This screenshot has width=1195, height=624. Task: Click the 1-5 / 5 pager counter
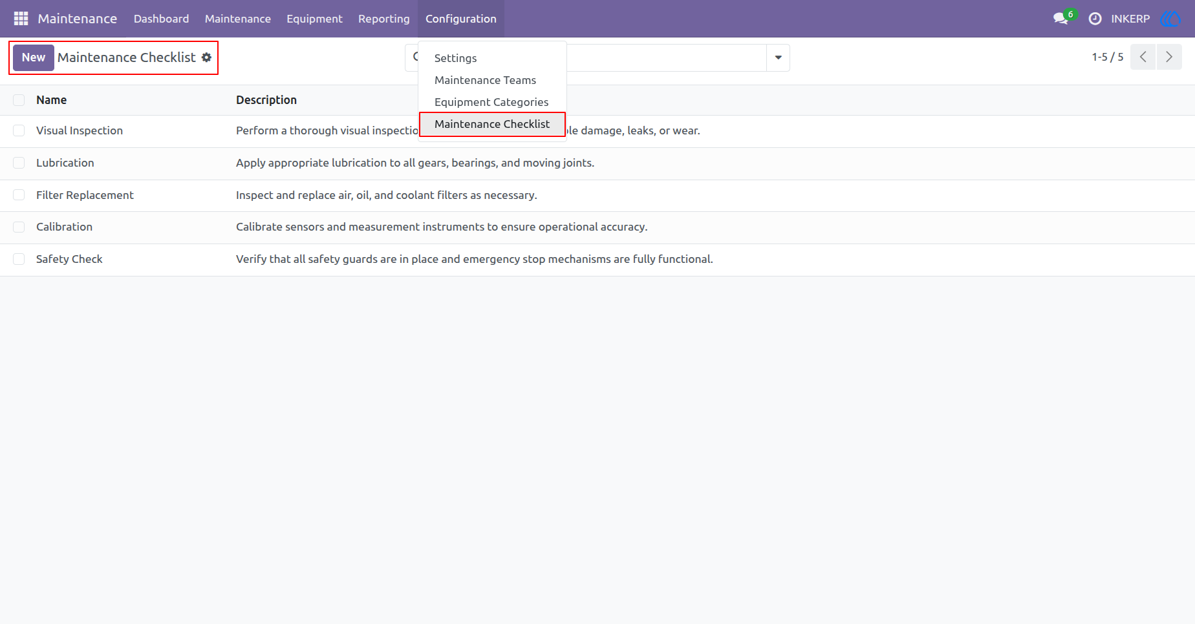[x=1108, y=57]
